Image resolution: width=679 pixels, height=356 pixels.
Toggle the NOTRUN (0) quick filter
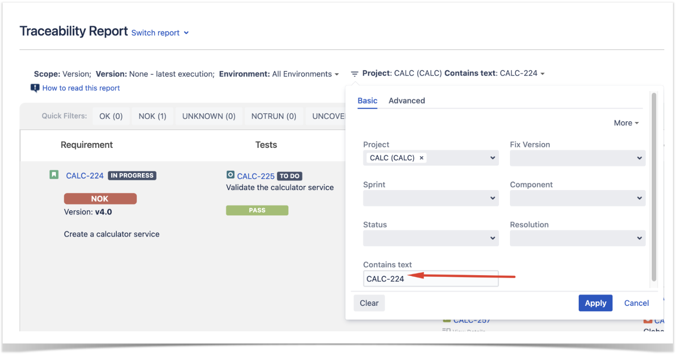point(274,116)
